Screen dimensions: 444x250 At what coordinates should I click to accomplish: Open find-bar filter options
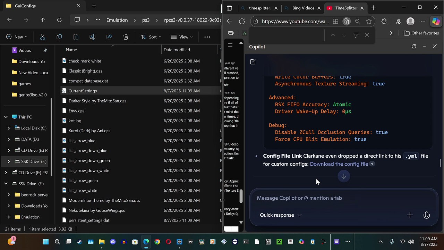tap(356, 35)
